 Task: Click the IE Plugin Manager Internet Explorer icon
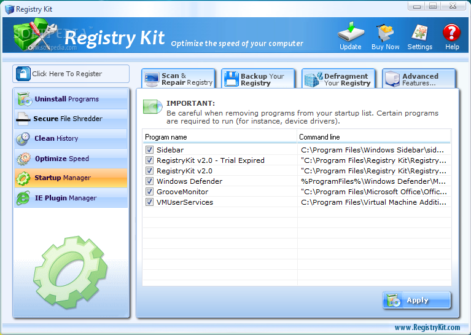tap(23, 198)
